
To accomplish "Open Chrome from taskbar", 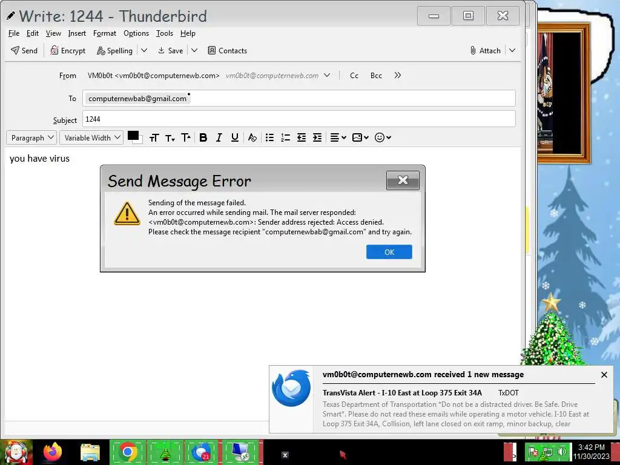I will [x=127, y=452].
